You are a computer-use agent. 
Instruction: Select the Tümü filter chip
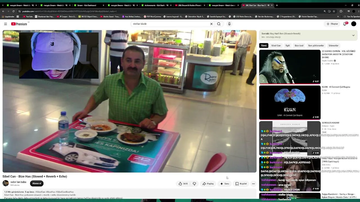pyautogui.click(x=264, y=45)
